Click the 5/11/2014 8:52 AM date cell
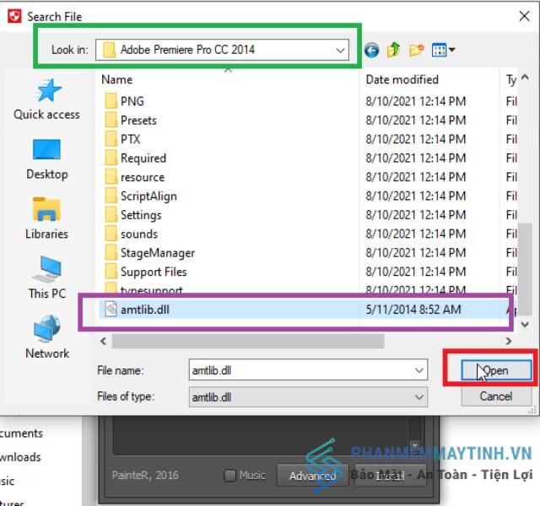This screenshot has width=540, height=506. pyautogui.click(x=413, y=310)
